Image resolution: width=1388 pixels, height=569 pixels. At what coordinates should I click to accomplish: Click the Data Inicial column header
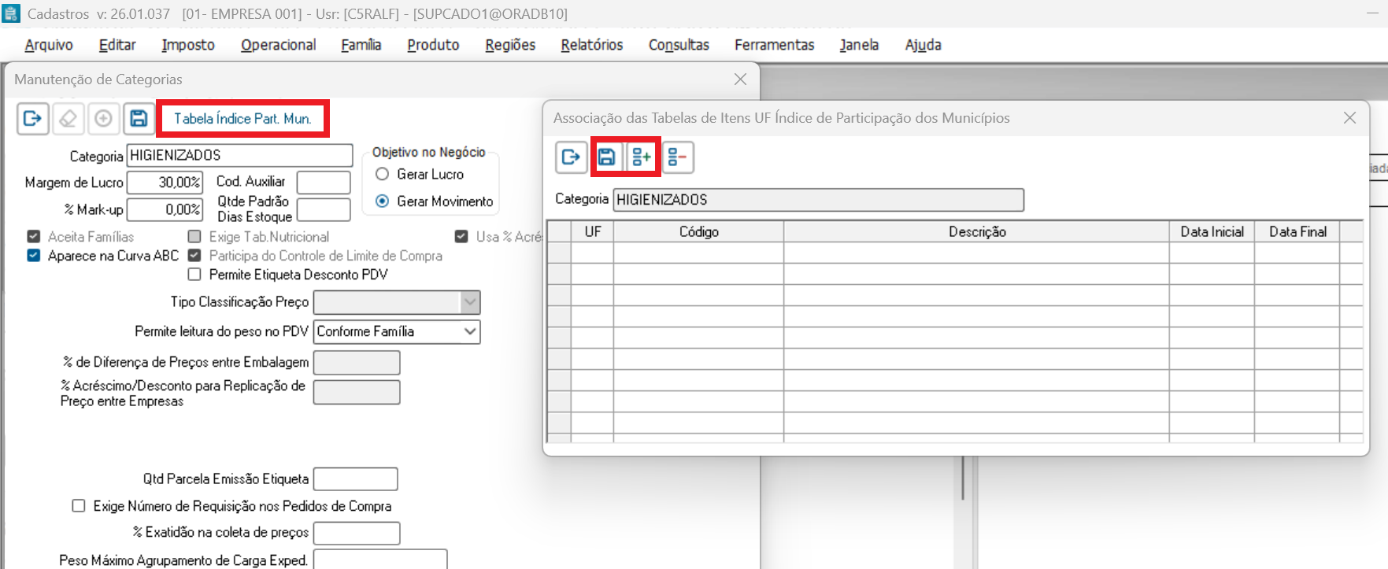click(x=1212, y=231)
